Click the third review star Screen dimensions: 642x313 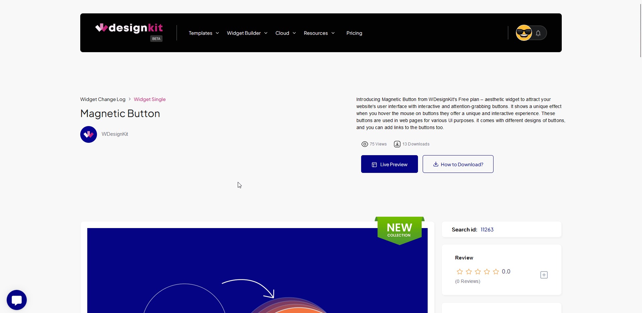click(x=478, y=272)
